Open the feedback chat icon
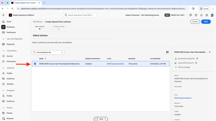This screenshot has width=216, height=121. (191, 15)
